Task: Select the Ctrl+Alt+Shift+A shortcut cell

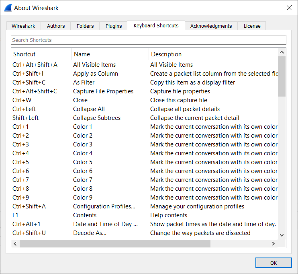Action: [35, 65]
